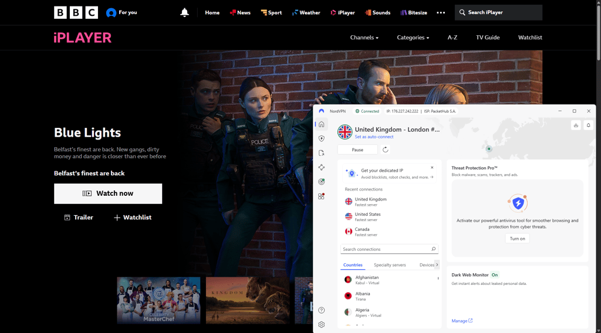Click the Search iPlayer field
Viewport: 601px width, 333px height.
[x=498, y=13]
